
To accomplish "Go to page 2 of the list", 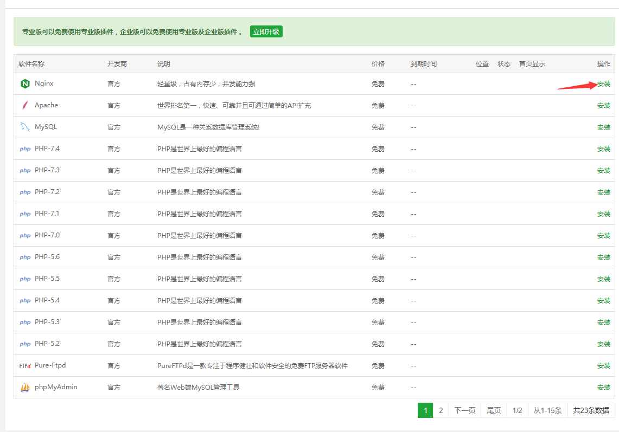I will 441,410.
